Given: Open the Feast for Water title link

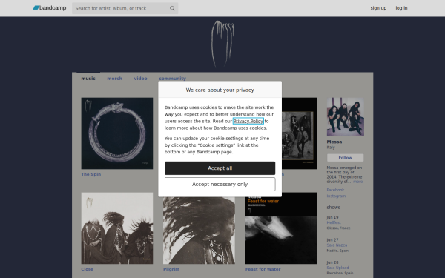Looking at the screenshot, I should (263, 269).
